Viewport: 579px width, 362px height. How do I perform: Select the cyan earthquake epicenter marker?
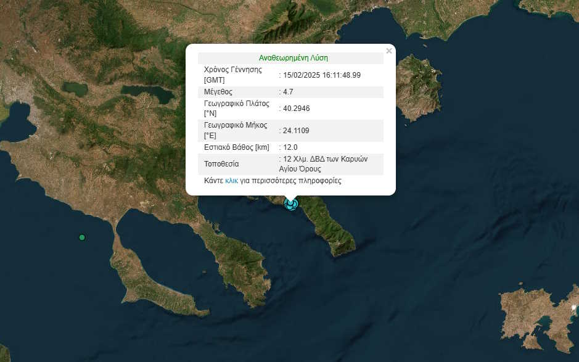click(291, 204)
